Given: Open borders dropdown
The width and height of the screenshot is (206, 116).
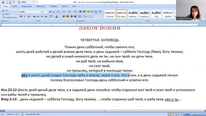Looking at the screenshot, I should click(93, 16).
